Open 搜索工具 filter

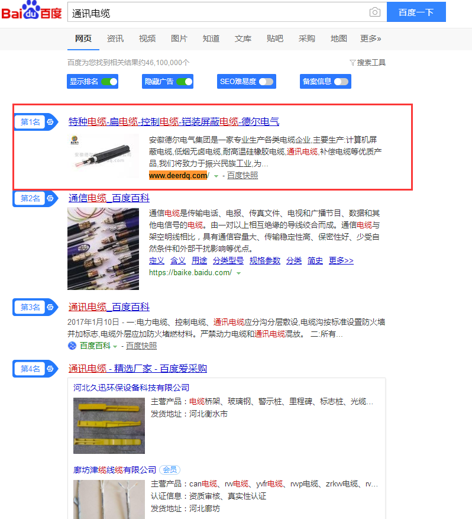click(367, 63)
